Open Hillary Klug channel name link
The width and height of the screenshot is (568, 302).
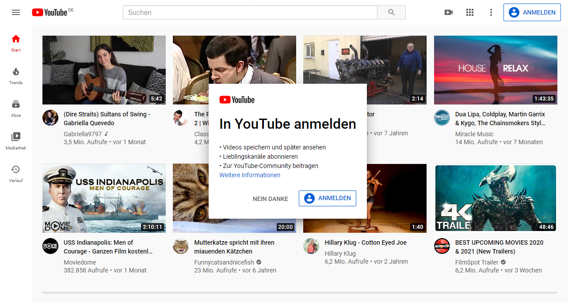tap(340, 254)
